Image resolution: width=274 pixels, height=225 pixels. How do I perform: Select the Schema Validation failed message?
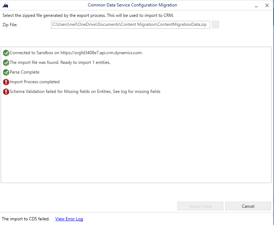[x=85, y=92]
